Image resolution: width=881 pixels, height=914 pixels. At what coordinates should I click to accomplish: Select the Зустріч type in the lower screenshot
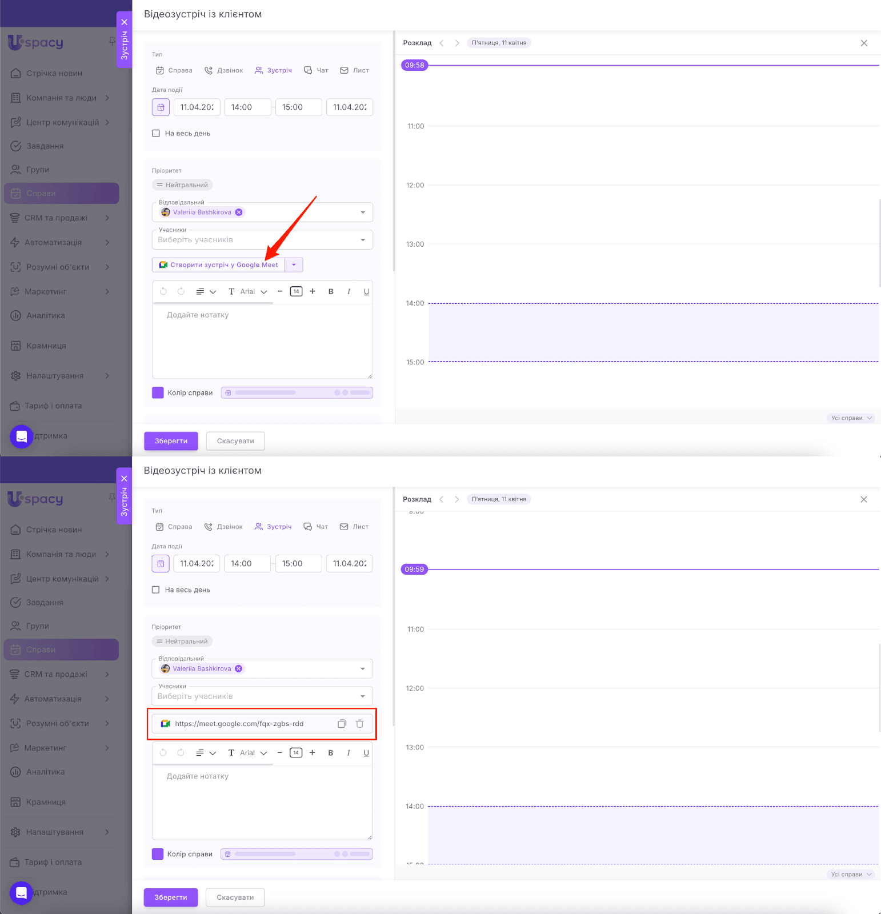click(x=273, y=527)
